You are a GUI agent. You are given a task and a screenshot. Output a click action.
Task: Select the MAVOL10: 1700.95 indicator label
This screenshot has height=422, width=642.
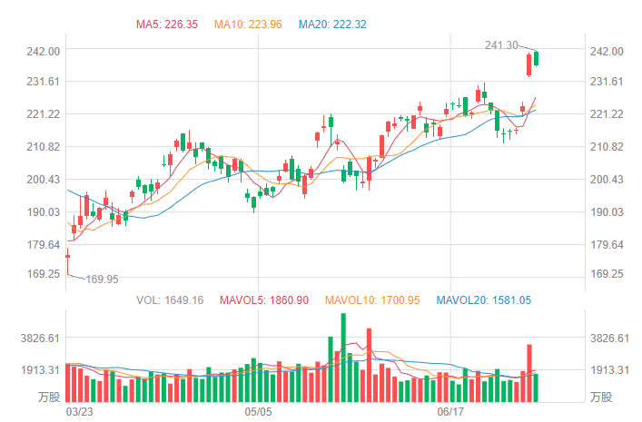(372, 299)
